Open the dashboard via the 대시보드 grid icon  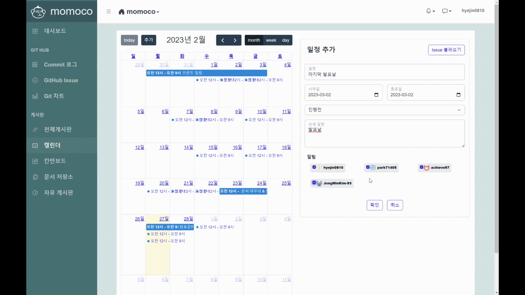coord(35,31)
